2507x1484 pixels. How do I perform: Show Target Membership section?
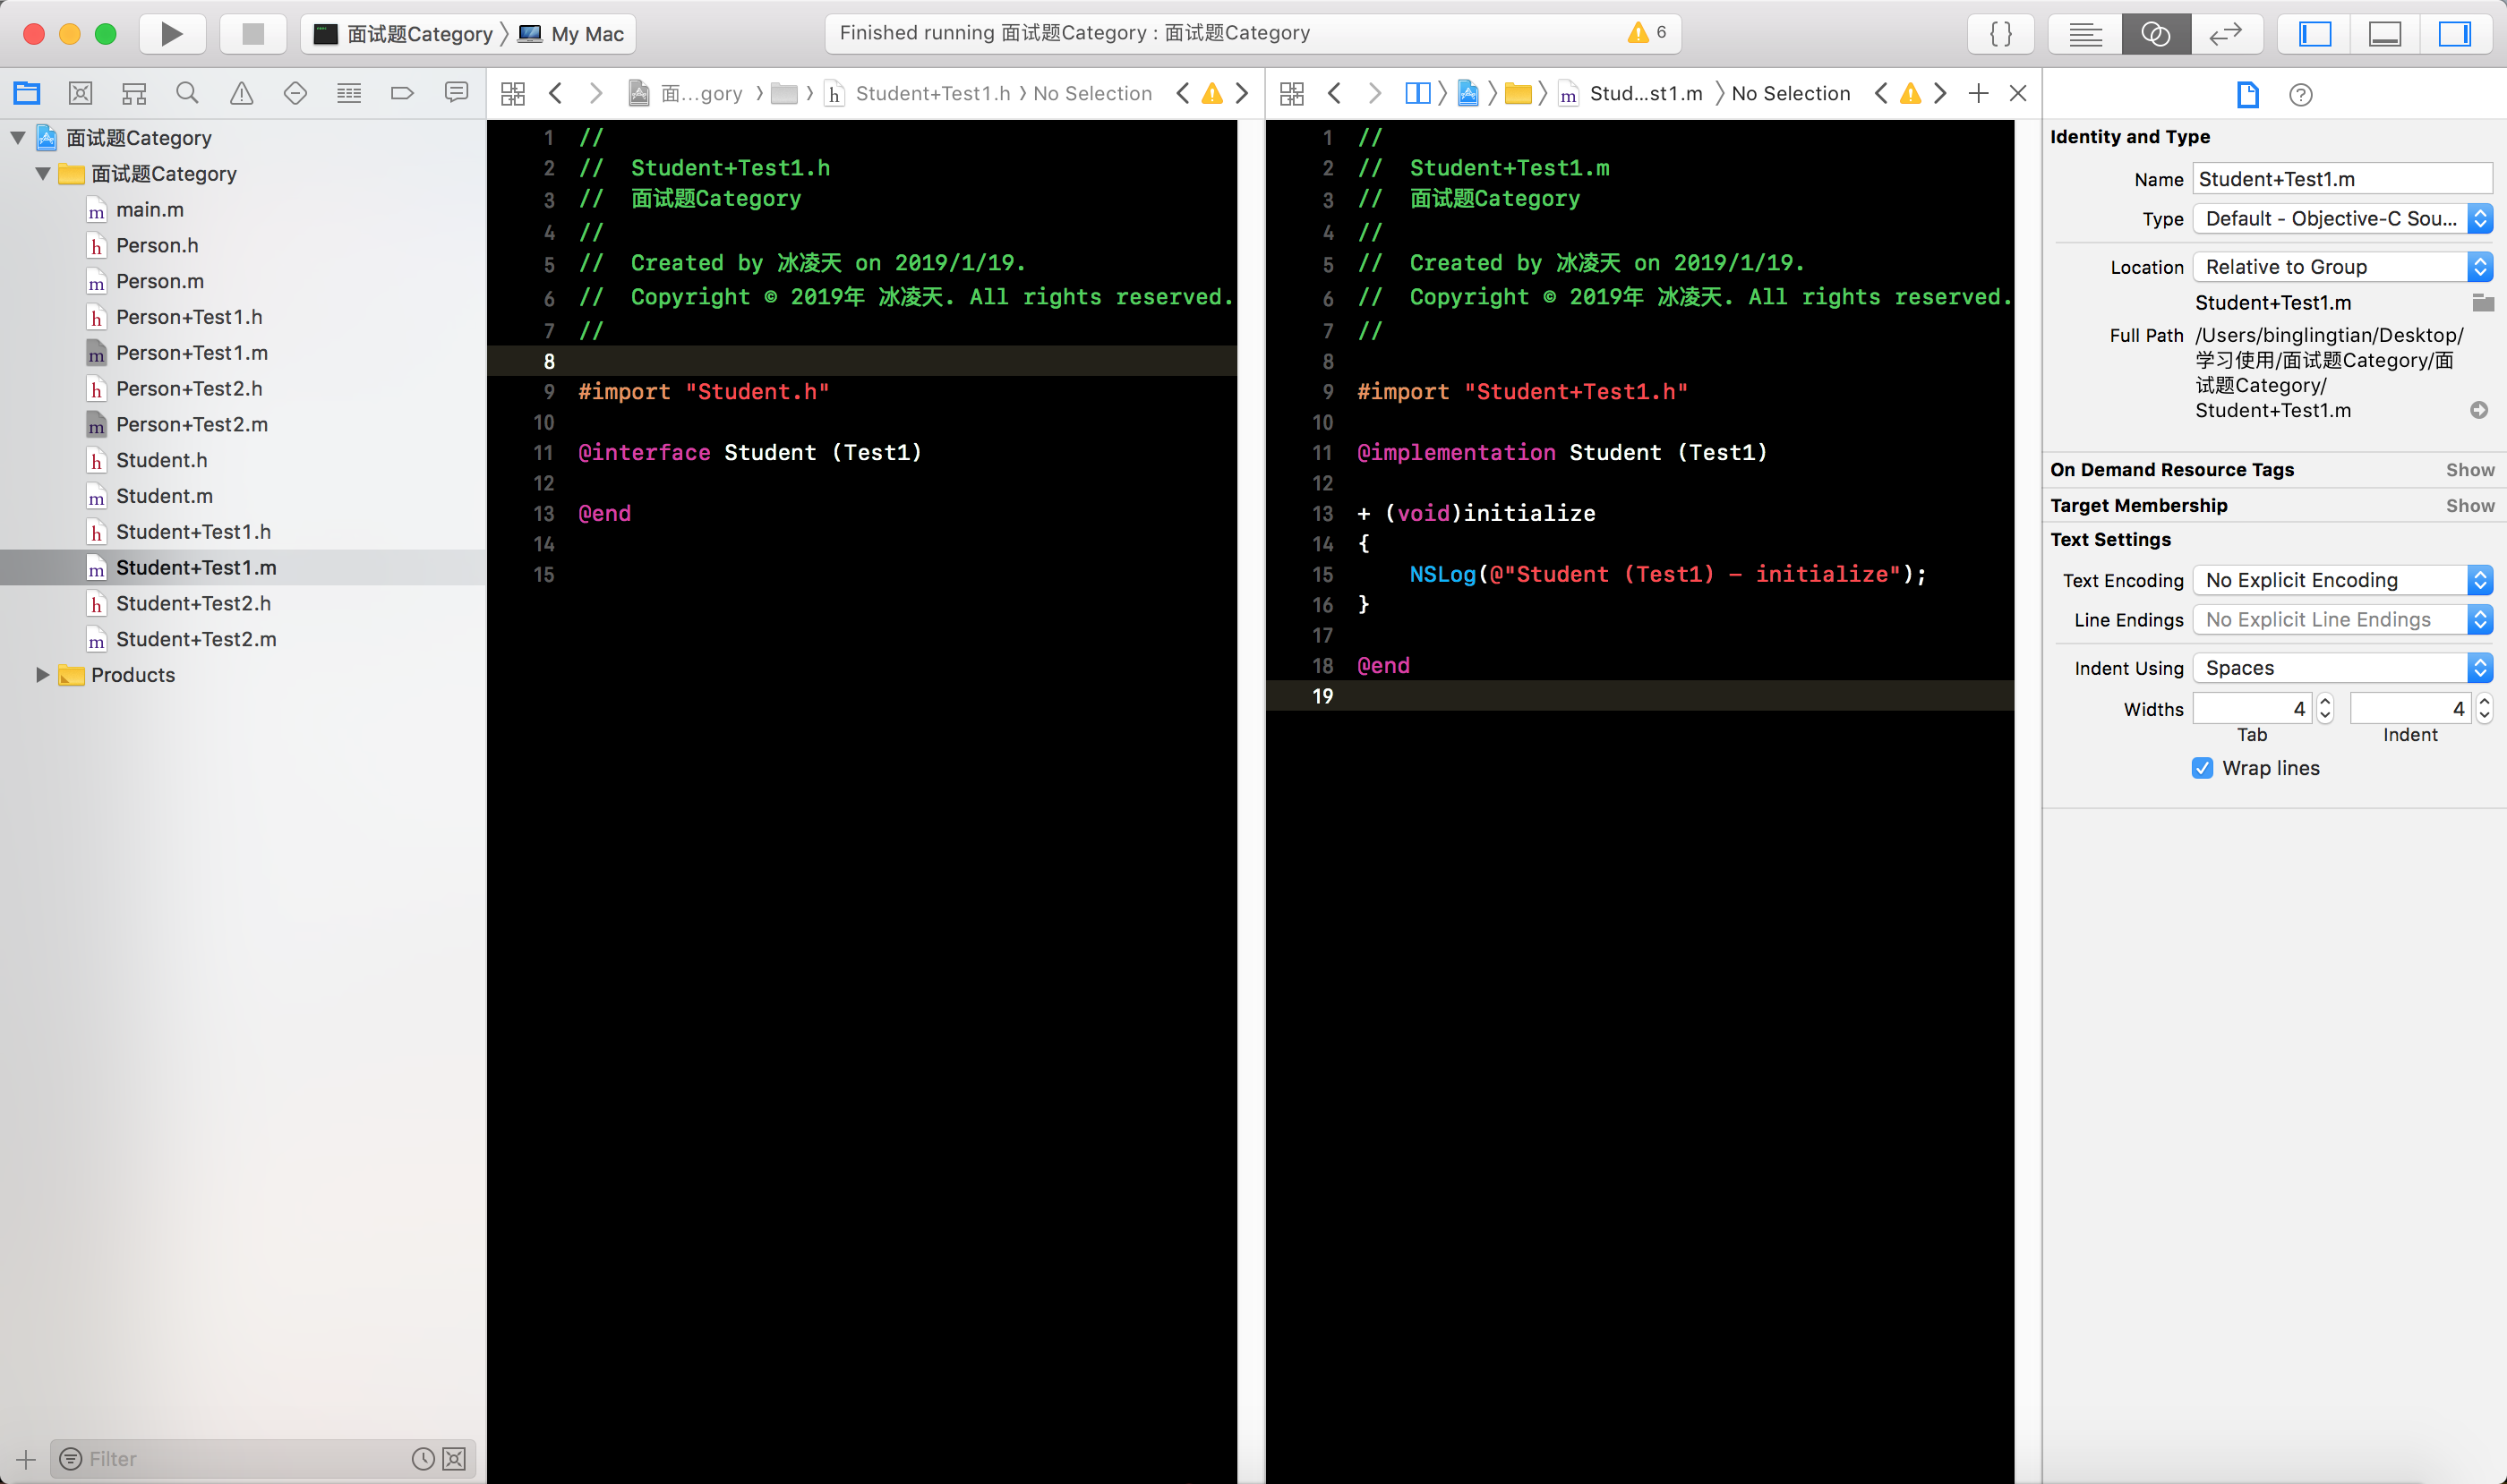coord(2470,506)
